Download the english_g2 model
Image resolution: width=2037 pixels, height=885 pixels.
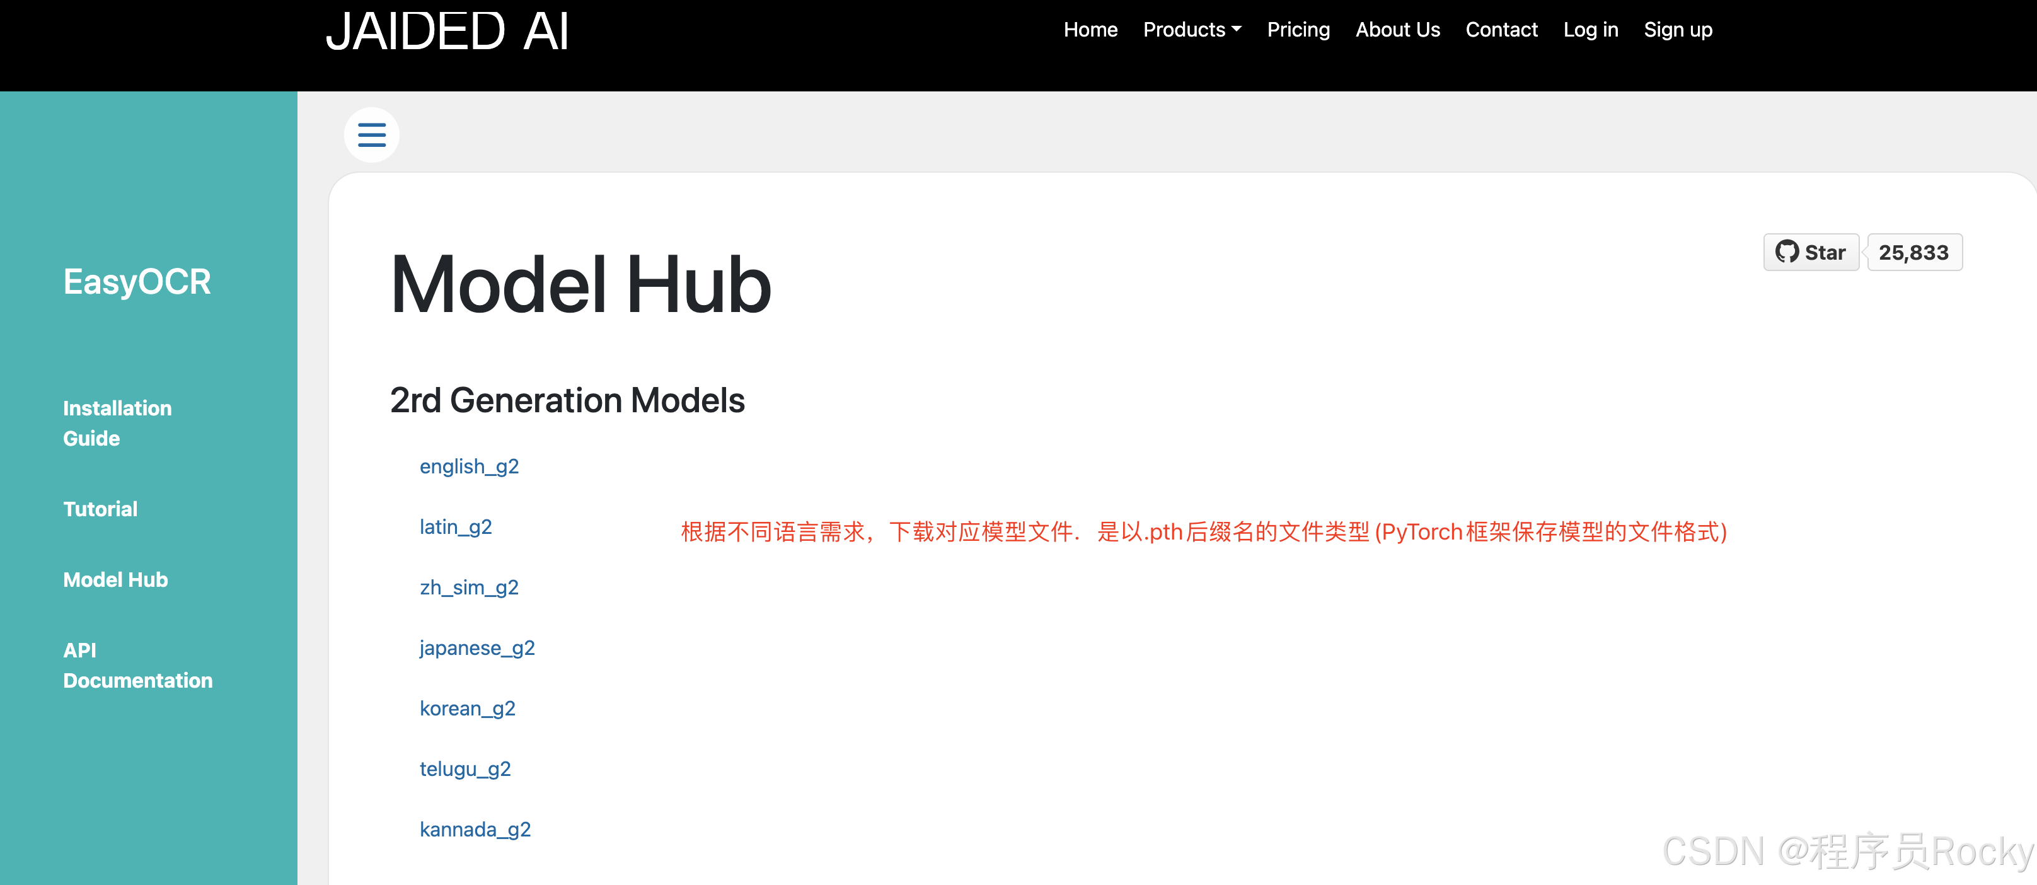[469, 466]
